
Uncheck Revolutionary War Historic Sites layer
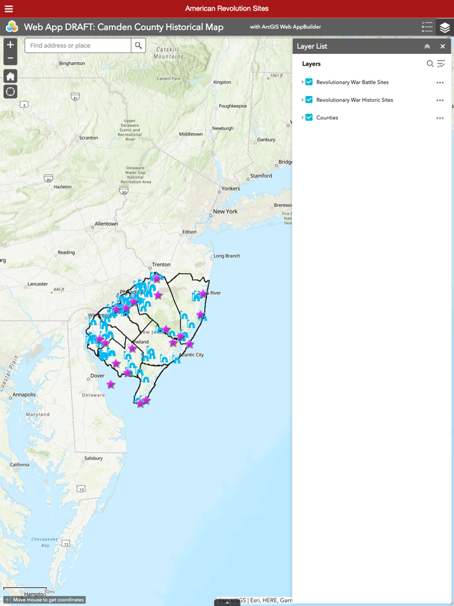[309, 100]
